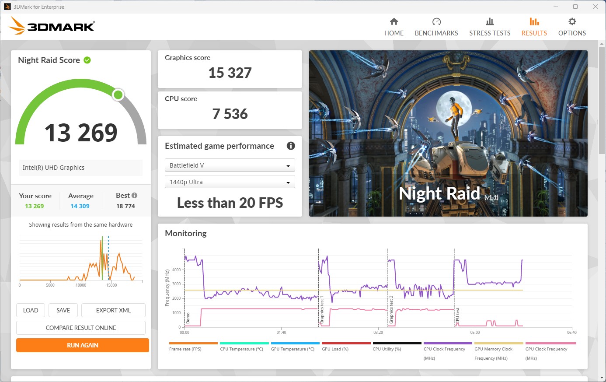Switch to the STRESS TESTS tab label
Viewport: 606px width, 382px height.
click(x=490, y=33)
